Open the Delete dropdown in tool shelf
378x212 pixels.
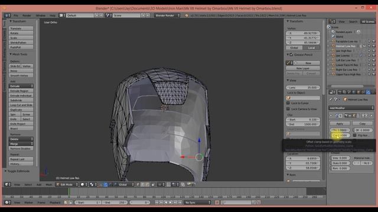21,139
